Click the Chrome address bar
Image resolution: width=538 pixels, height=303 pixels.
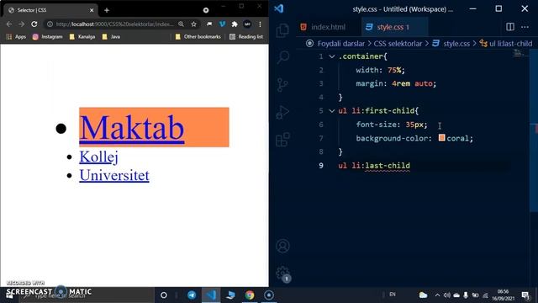tap(114, 24)
